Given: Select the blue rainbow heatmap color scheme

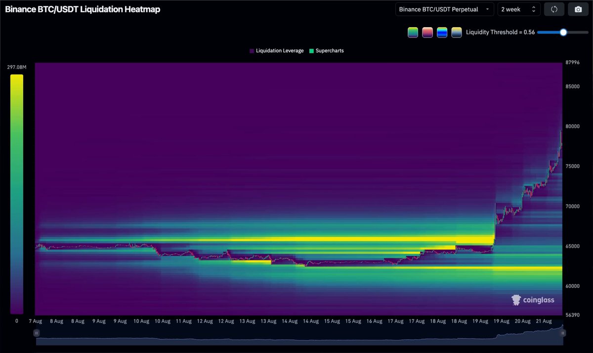Looking at the screenshot, I should coord(442,32).
